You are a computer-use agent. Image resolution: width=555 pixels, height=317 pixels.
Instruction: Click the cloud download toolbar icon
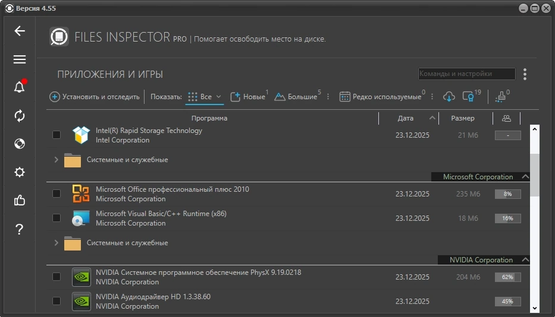449,97
